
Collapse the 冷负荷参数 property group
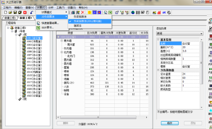[x=158, y=70]
